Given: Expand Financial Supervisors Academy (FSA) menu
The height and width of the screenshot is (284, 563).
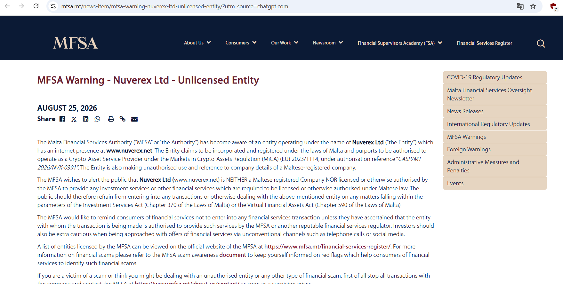Looking at the screenshot, I should (400, 43).
